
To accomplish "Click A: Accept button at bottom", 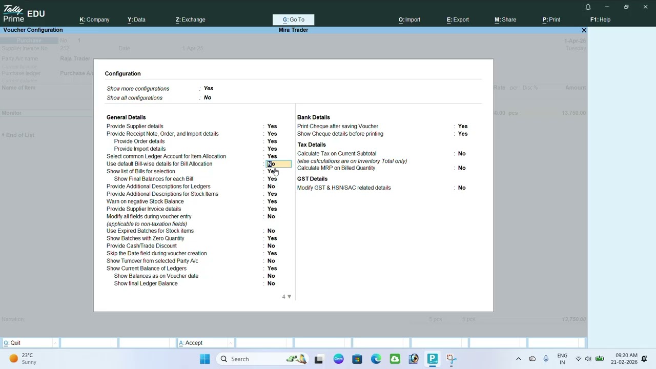I will 205,343.
